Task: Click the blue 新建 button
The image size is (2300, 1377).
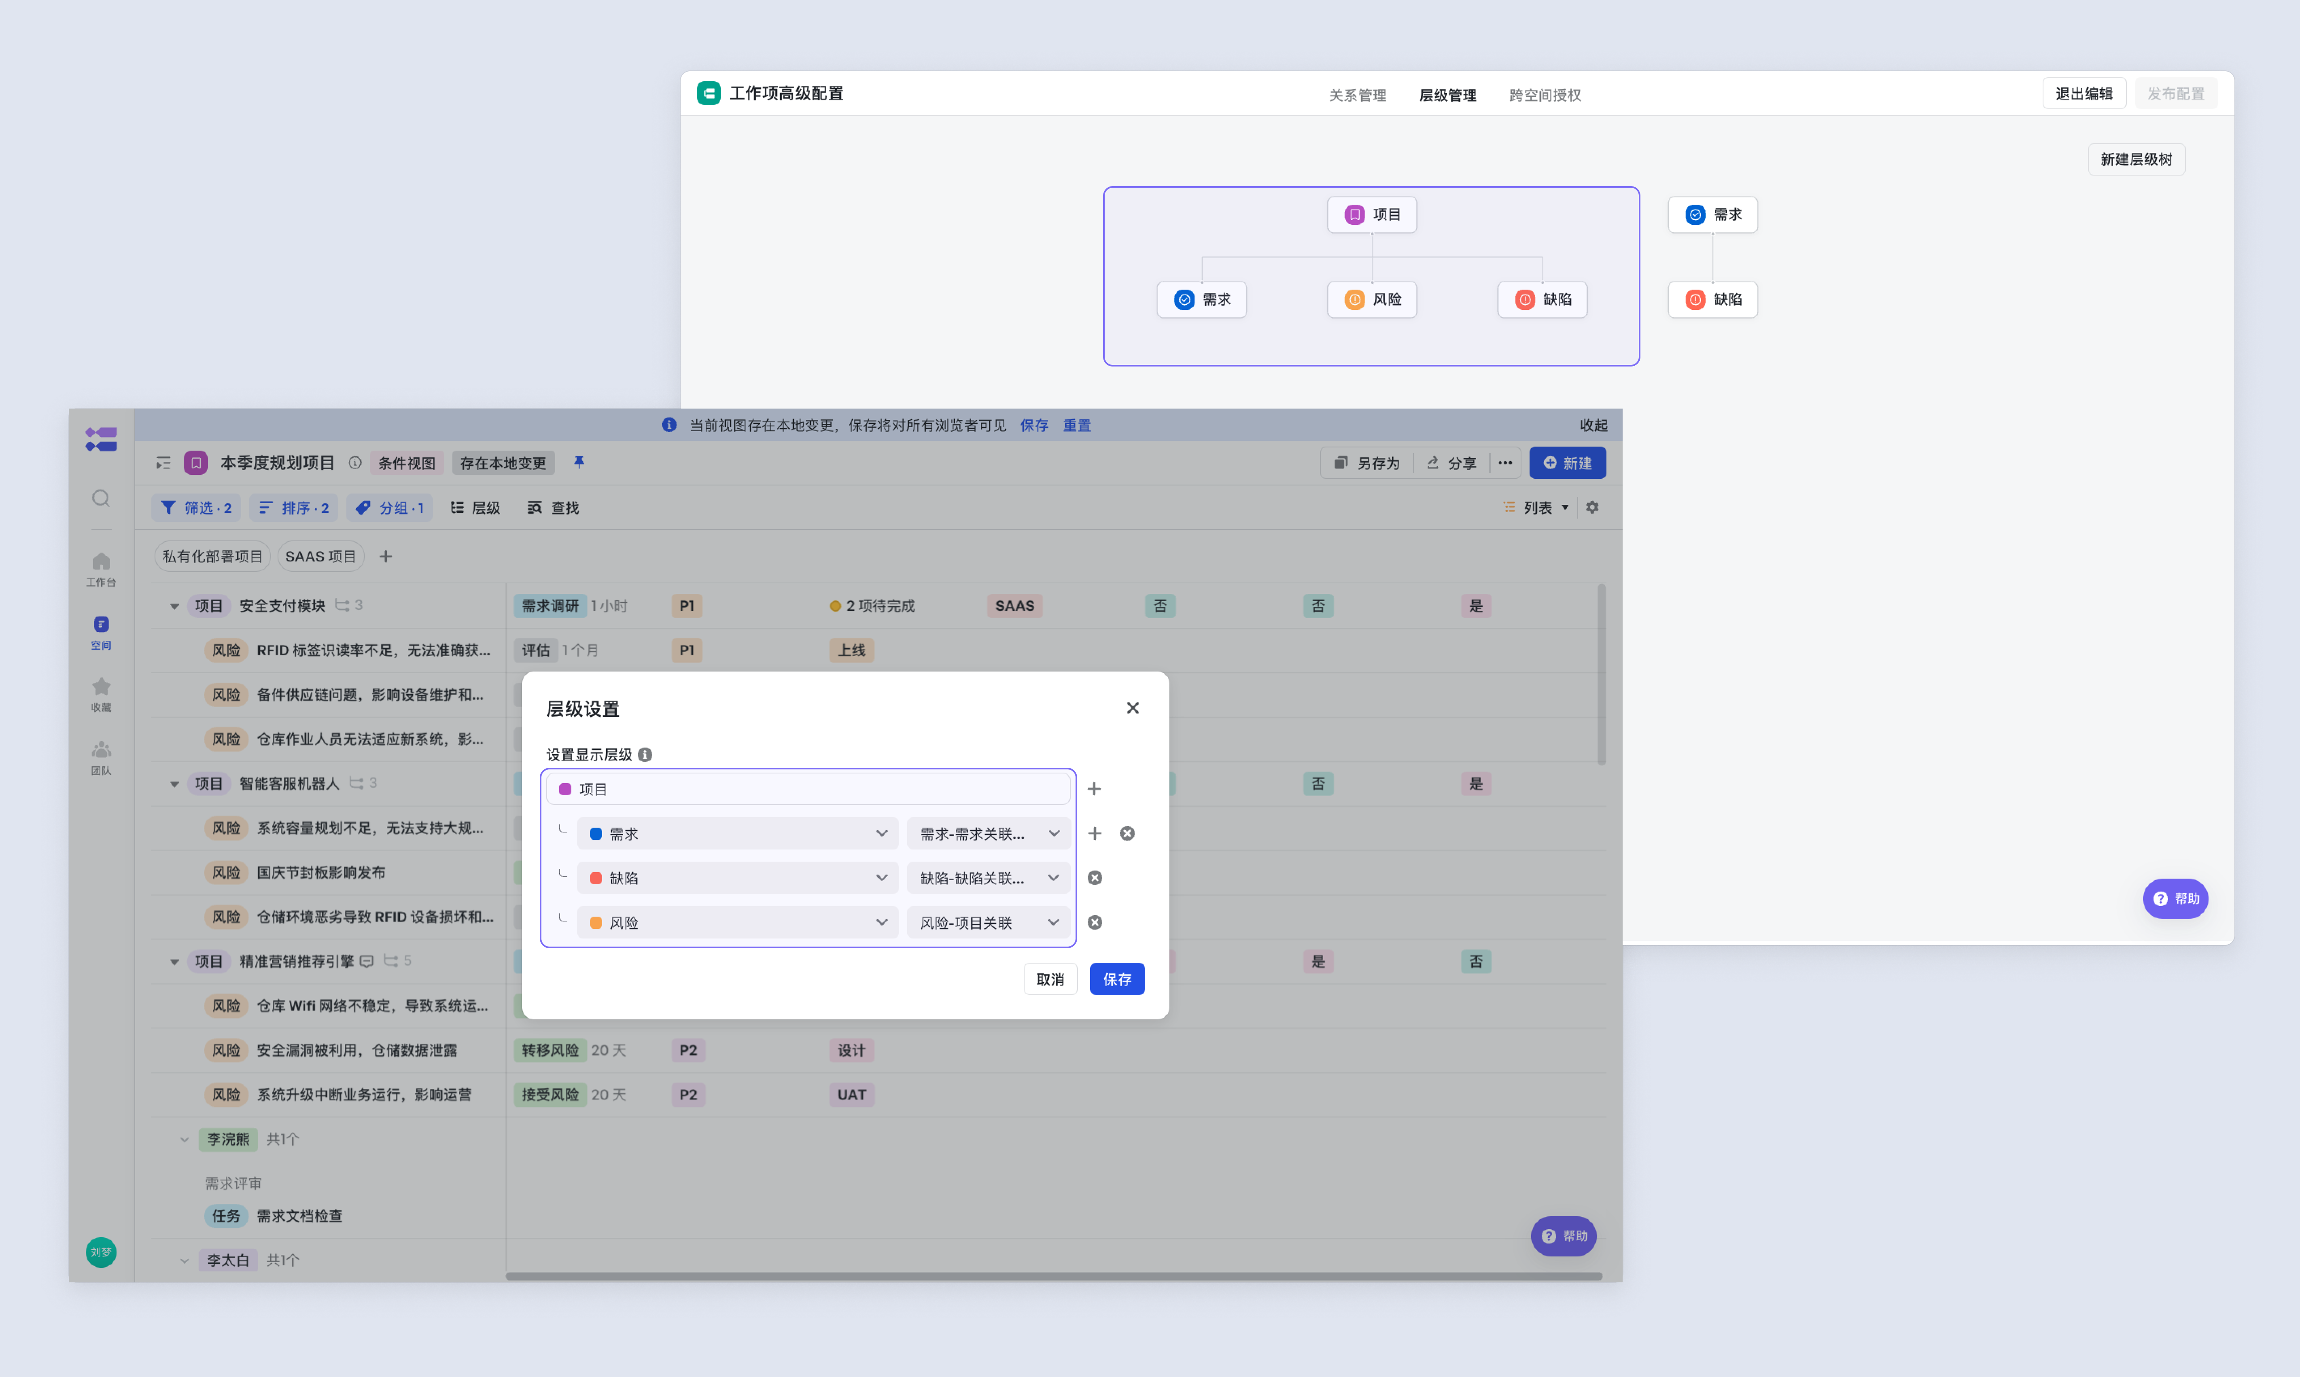Action: point(1567,463)
